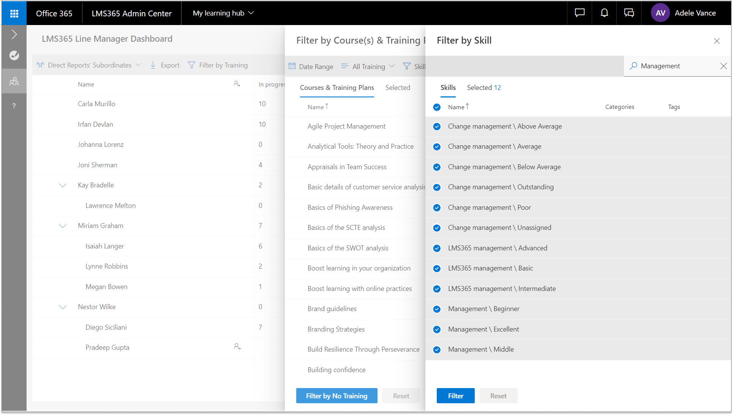This screenshot has height=415, width=733.
Task: Toggle the select-all checkbox beside Name header
Action: (x=437, y=107)
